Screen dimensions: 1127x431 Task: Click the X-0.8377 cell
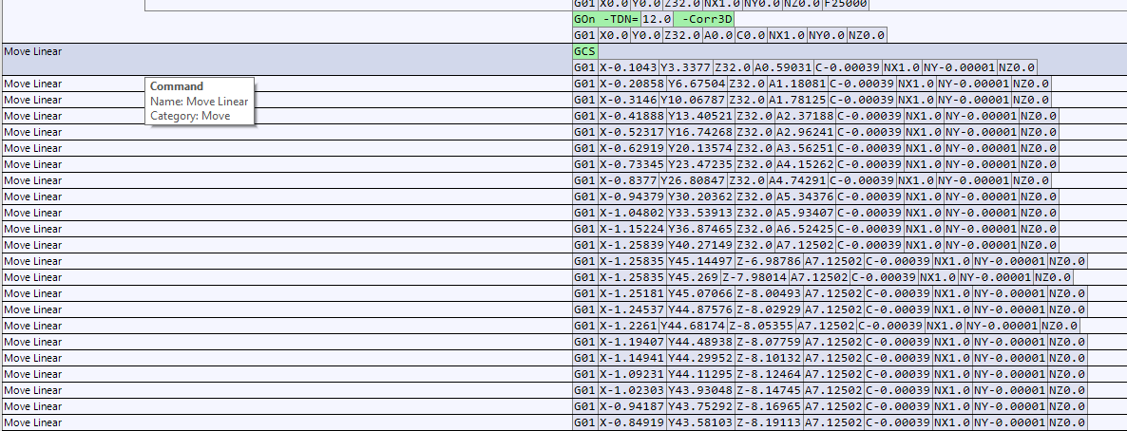pyautogui.click(x=628, y=180)
